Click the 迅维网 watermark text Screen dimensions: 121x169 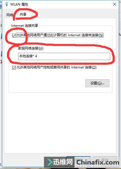tap(63, 162)
